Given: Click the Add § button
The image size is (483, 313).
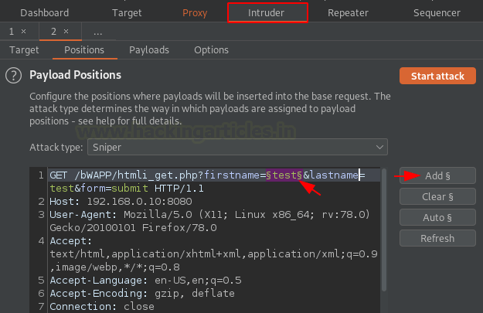Looking at the screenshot, I should click(437, 175).
